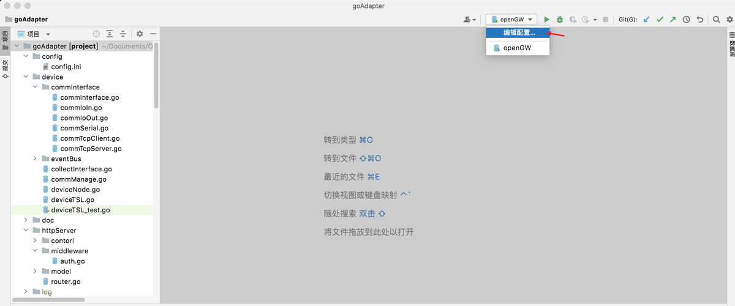Open the openGW run configuration combo box
Viewport: 735px width, 306px height.
511,20
